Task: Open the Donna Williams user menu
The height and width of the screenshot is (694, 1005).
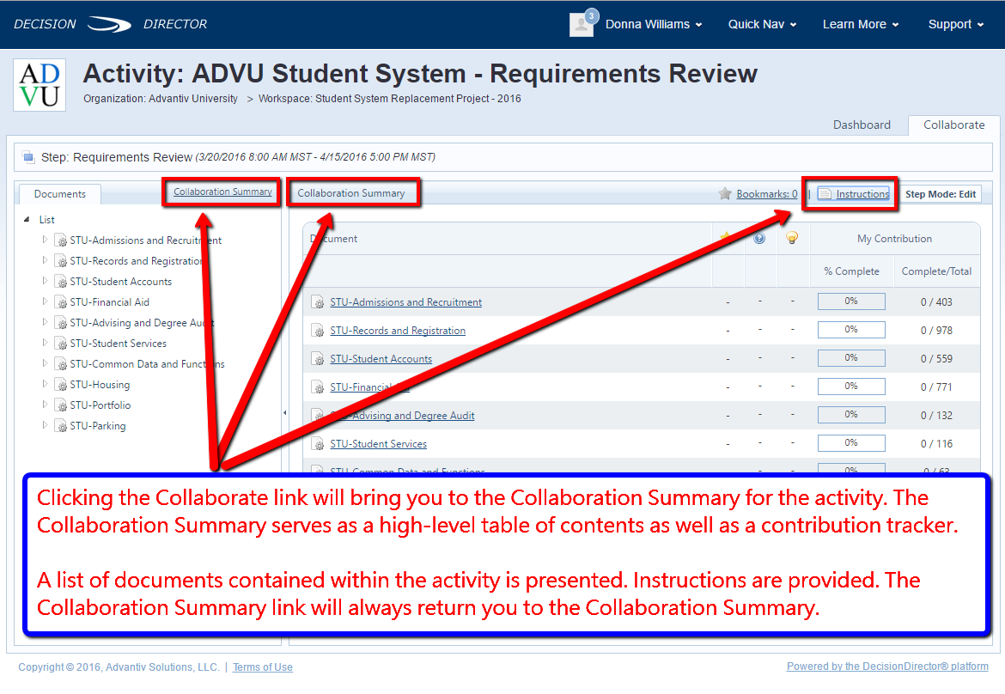Action: [x=654, y=24]
